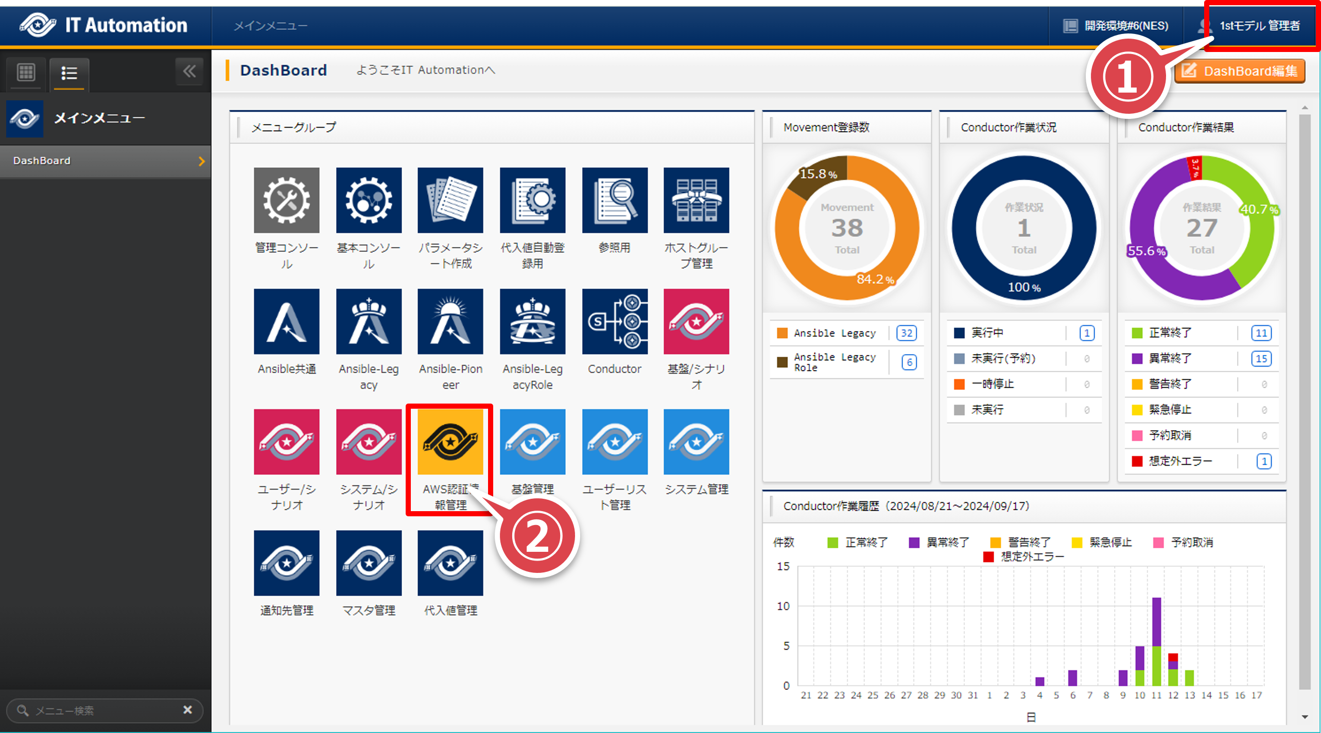1321x733 pixels.
Task: Open the 1stモデル 管理者 user menu
Action: point(1259,26)
